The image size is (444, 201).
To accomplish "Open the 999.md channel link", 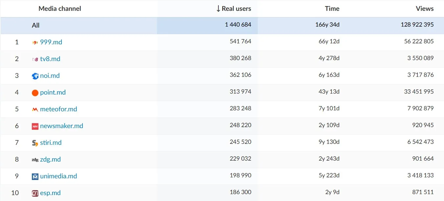I will tap(51, 42).
